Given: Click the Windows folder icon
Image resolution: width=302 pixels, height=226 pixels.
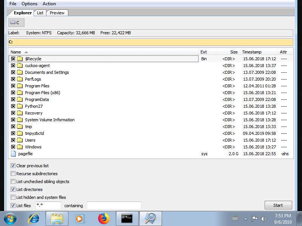Looking at the screenshot, I should [x=20, y=147].
